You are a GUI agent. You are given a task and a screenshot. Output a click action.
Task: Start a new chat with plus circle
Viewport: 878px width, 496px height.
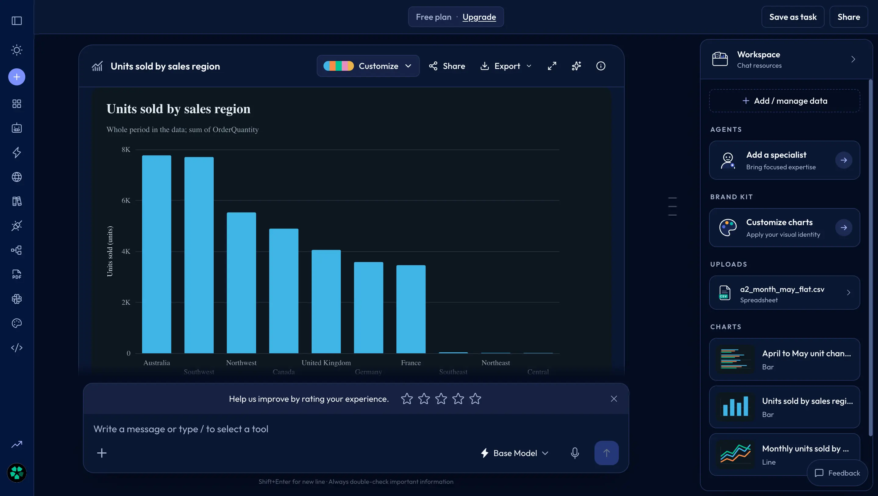click(17, 77)
